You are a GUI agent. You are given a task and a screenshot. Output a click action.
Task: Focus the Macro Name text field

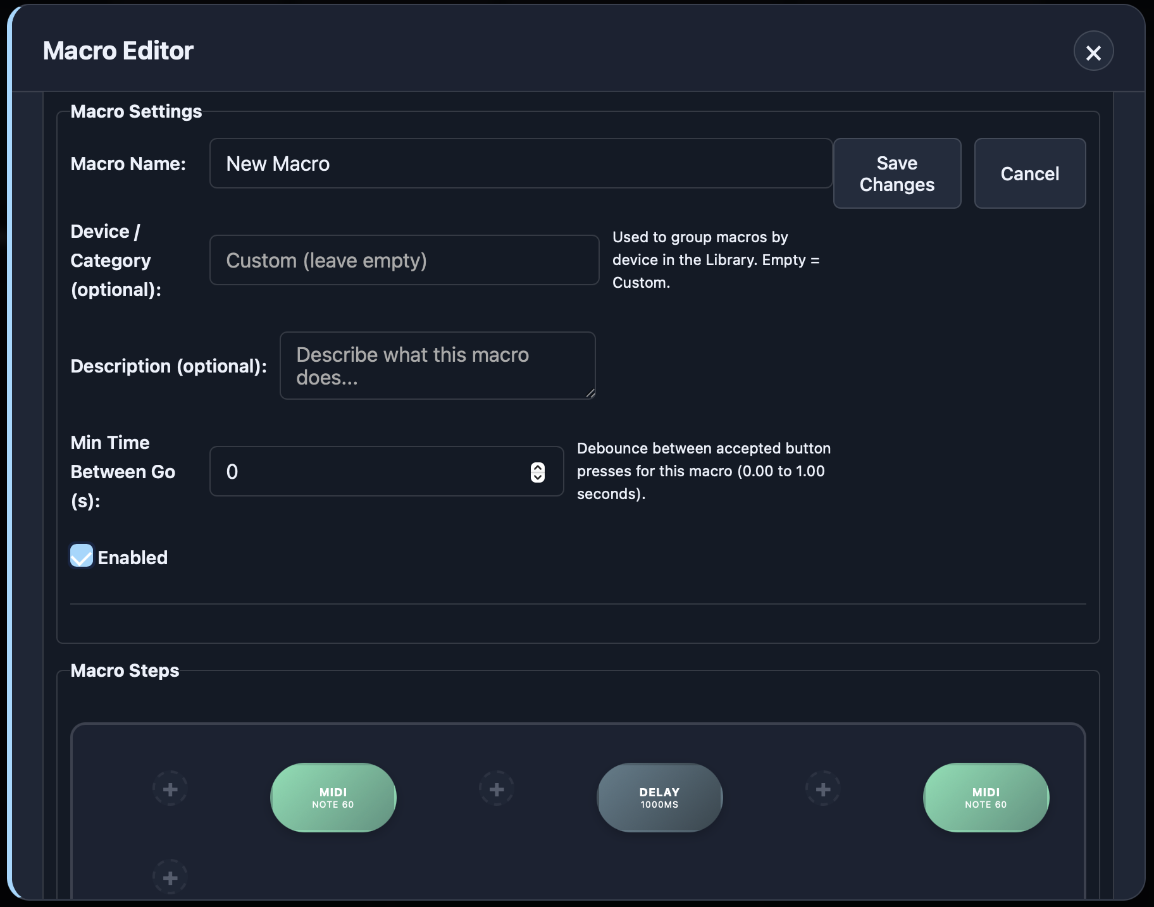(x=520, y=164)
